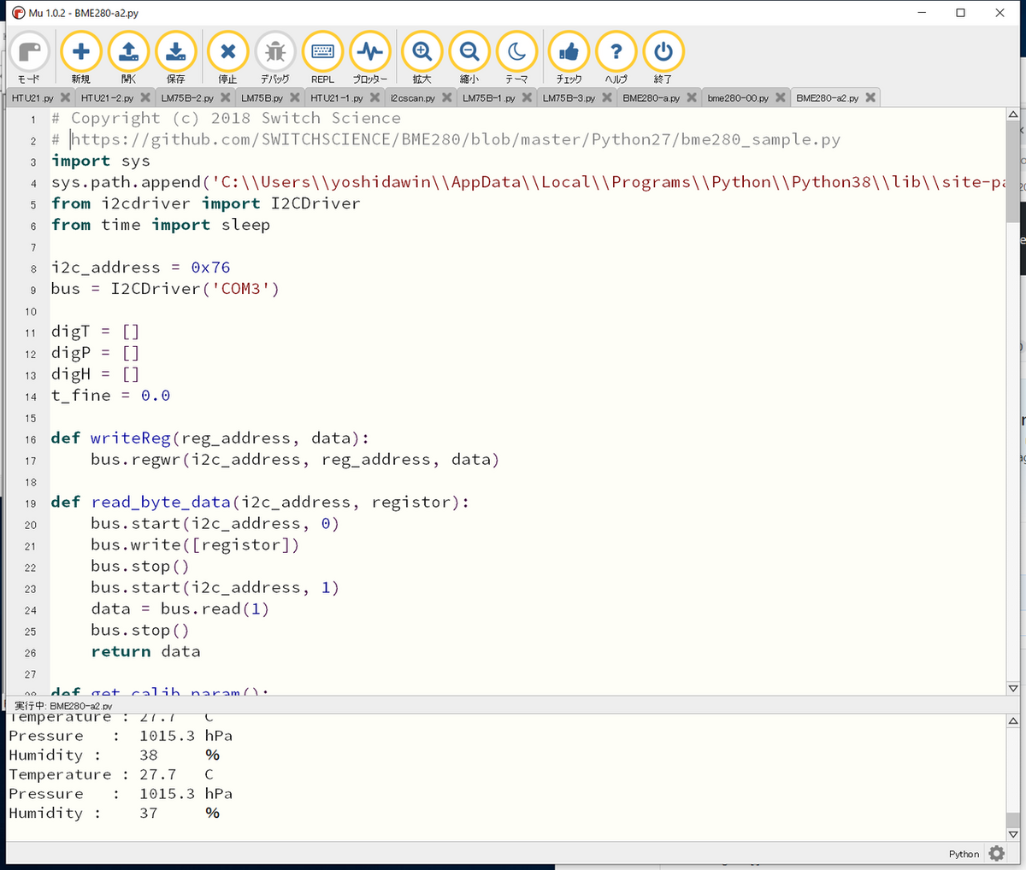The image size is (1026, 870).
Task: Open the REPL keyboard icon
Action: coord(322,53)
